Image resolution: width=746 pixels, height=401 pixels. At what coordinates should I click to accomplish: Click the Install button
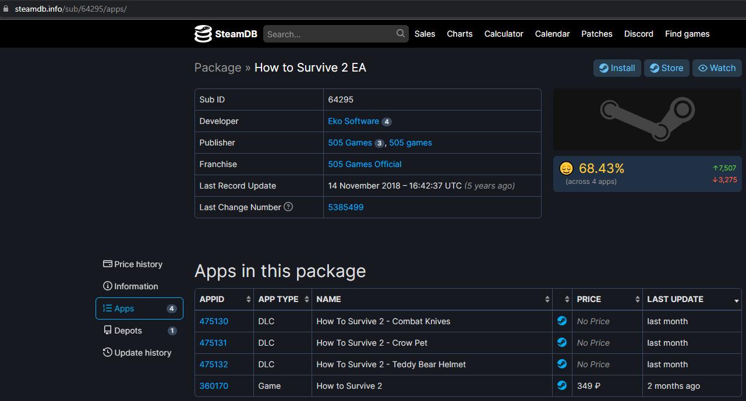pyautogui.click(x=617, y=68)
